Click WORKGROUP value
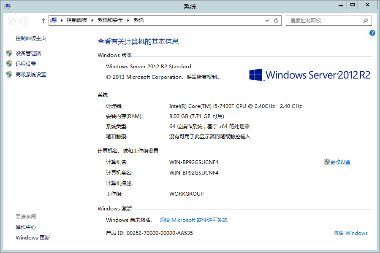 (x=186, y=194)
